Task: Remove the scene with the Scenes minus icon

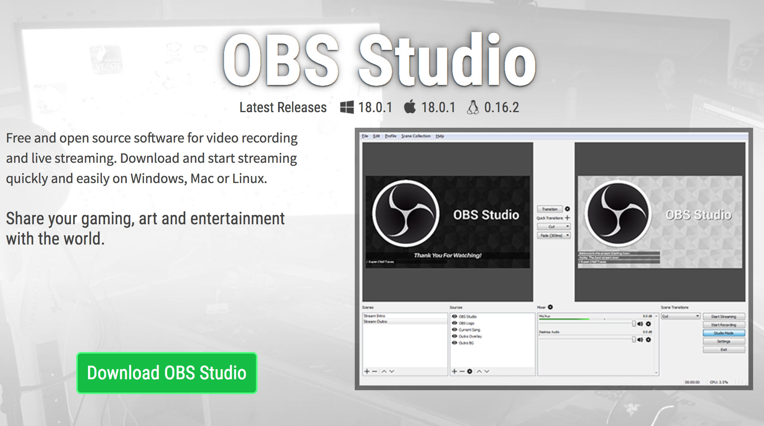Action: tap(374, 371)
